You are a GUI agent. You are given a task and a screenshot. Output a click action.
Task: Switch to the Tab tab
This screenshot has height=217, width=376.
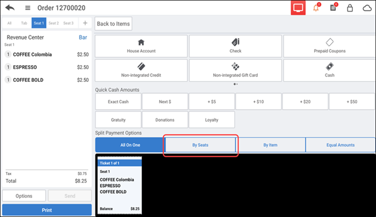pos(24,23)
